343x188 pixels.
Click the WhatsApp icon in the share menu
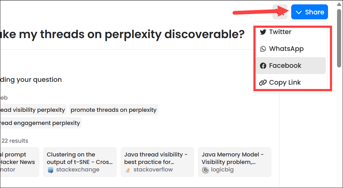pos(263,48)
